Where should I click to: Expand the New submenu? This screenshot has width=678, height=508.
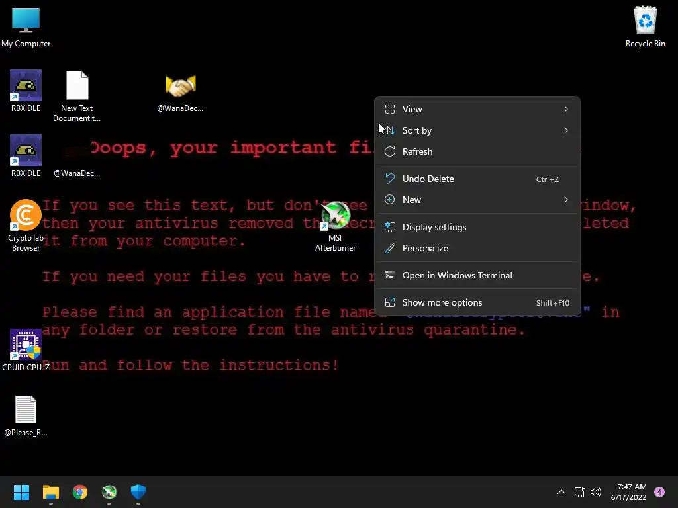[477, 200]
